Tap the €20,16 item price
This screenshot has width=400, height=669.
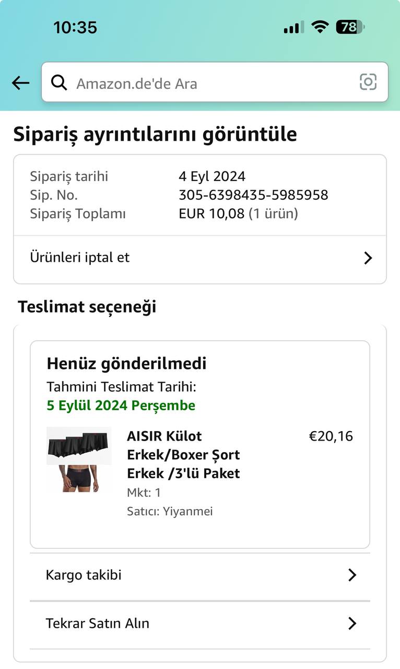point(331,436)
